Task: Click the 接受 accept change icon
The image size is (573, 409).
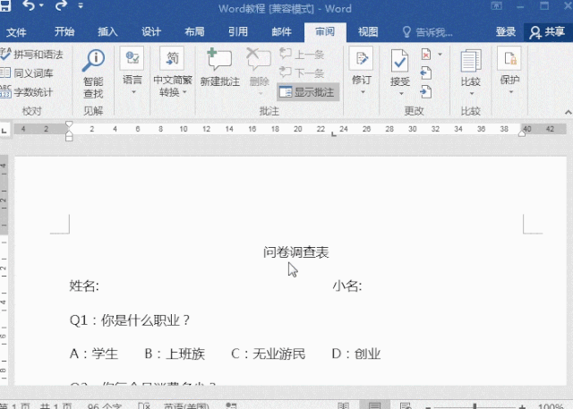Action: (399, 61)
